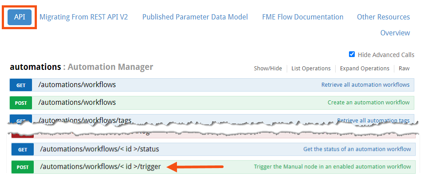
Task: Click the Overview link
Action: tap(395, 33)
